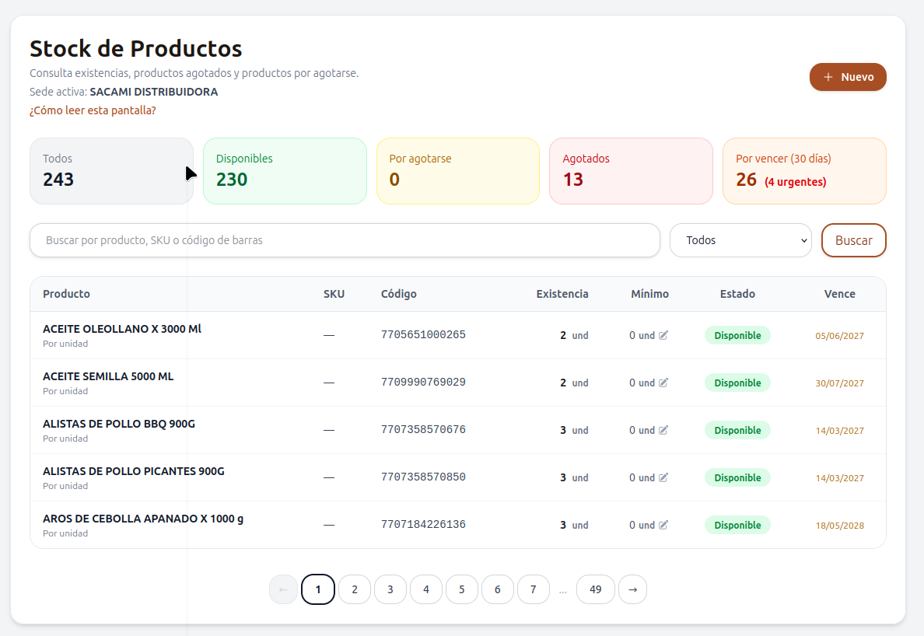Click the (4 urgentes) label
The height and width of the screenshot is (636, 924).
[x=796, y=182]
